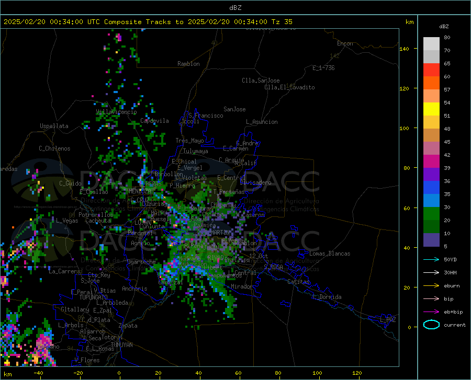Click the cyan 'current' ellipse legend icon

coord(431,325)
